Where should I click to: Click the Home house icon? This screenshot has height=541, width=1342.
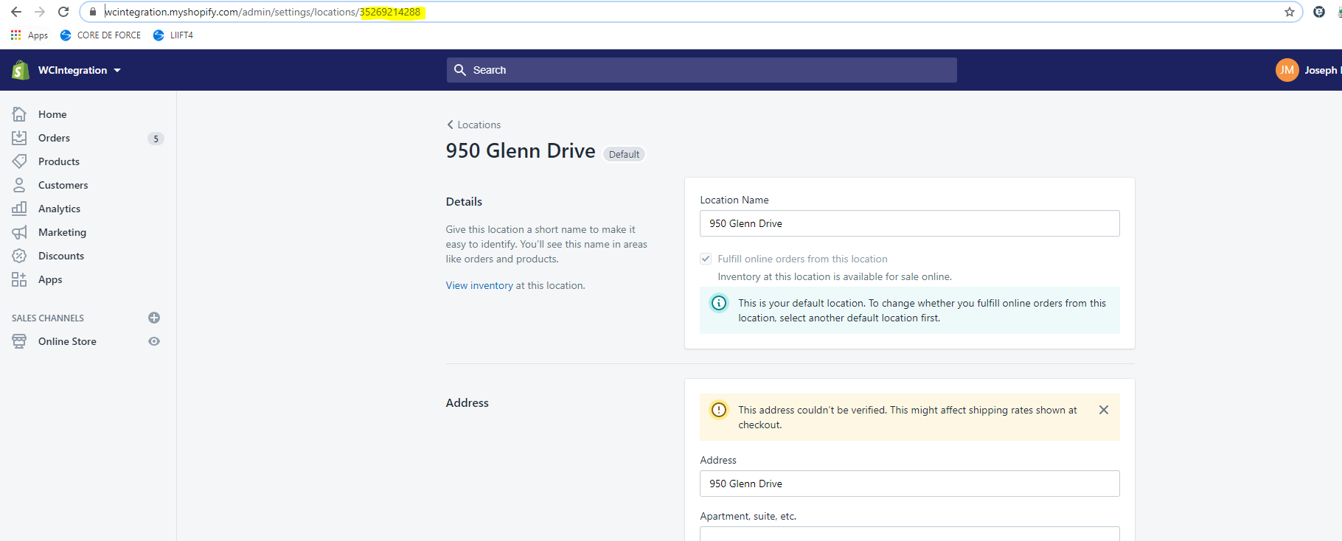19,114
